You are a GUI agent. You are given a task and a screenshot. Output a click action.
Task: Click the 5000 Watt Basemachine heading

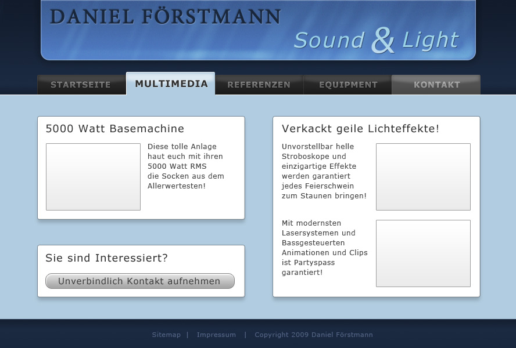(115, 129)
